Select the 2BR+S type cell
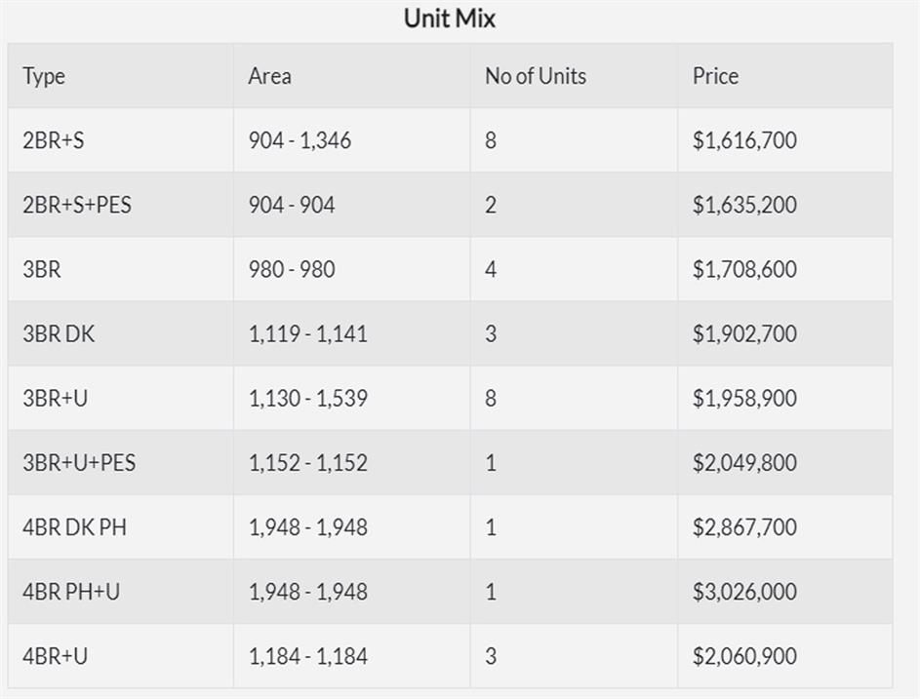Screen dimensions: 920x699 [54, 140]
